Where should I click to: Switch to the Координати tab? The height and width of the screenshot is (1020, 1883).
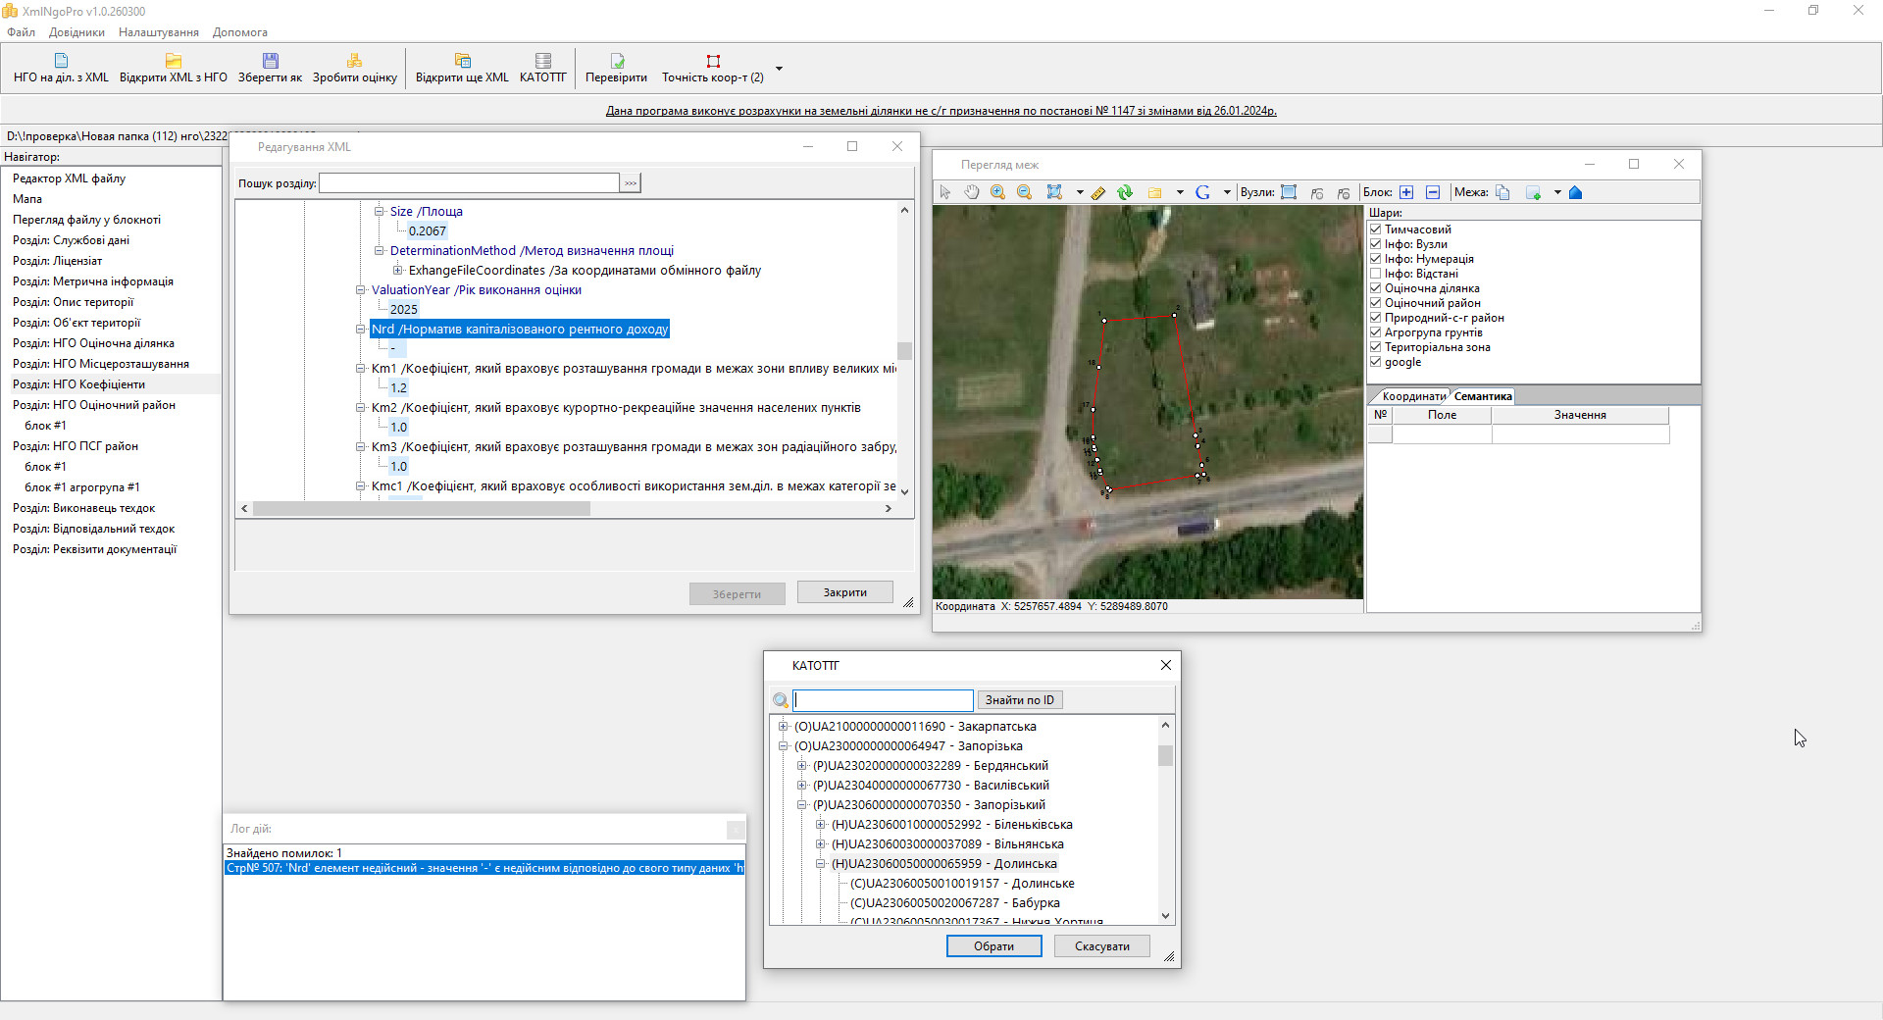tap(1412, 396)
